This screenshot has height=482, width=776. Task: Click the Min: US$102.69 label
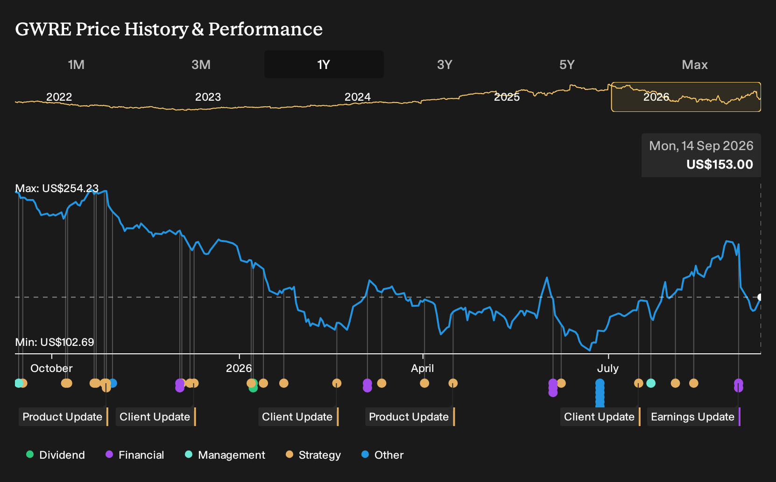click(x=55, y=342)
